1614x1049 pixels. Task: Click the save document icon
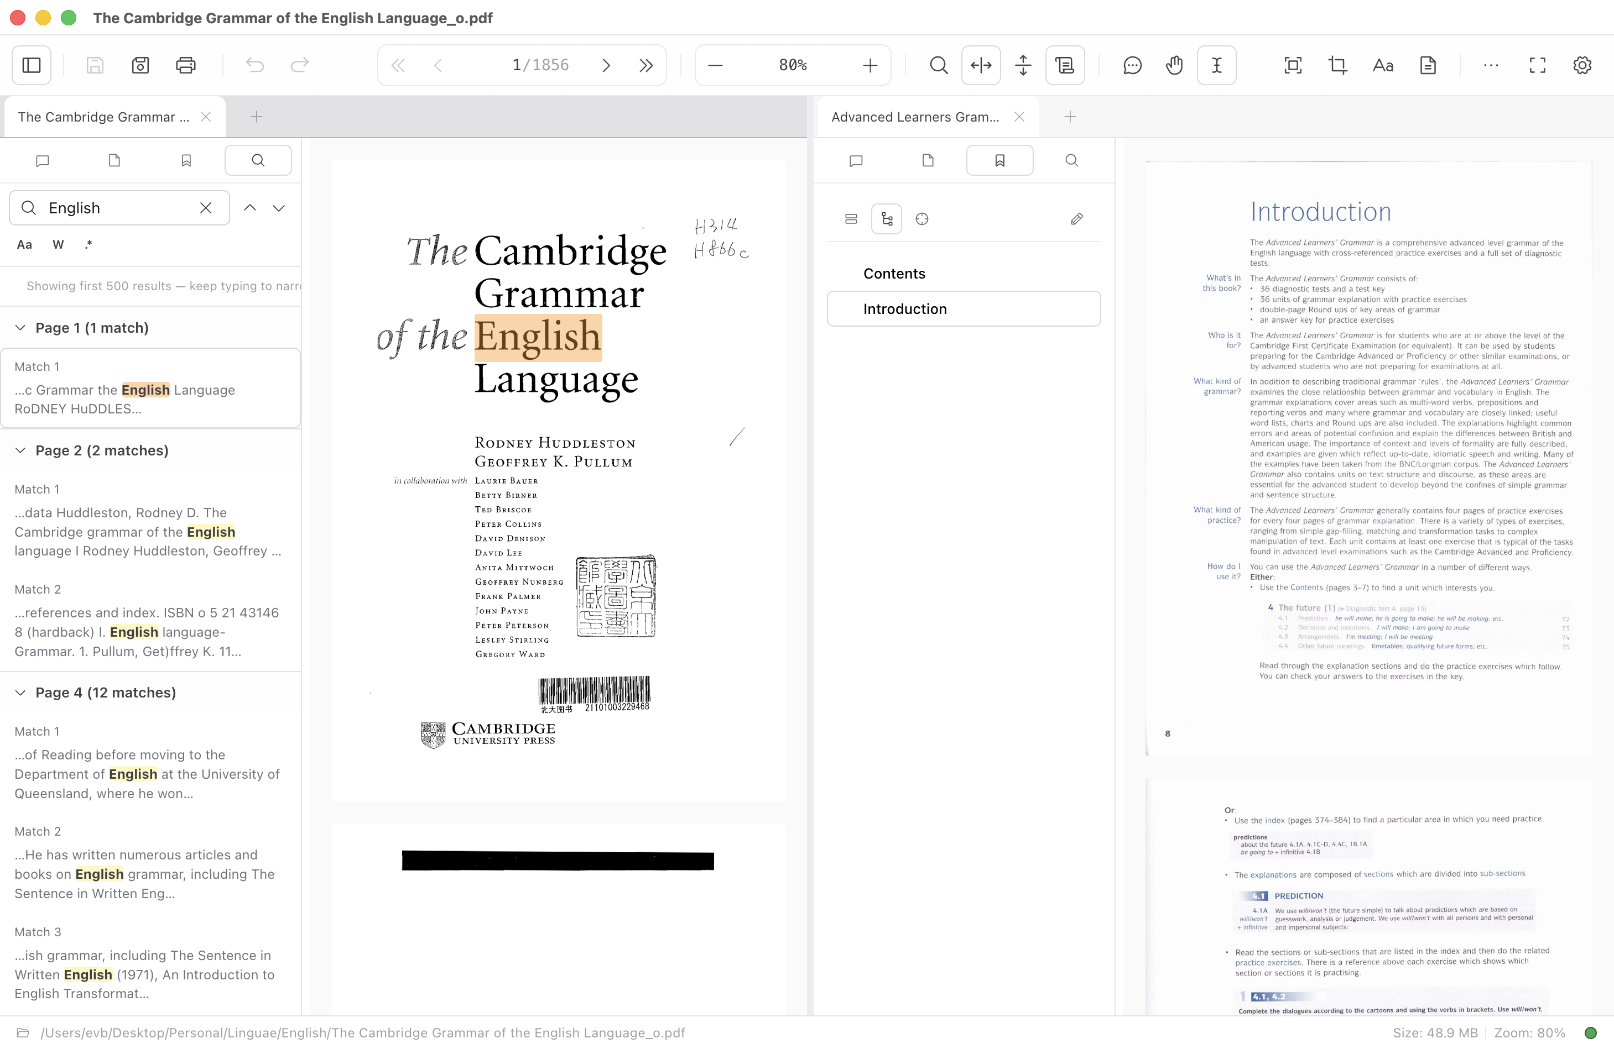click(95, 65)
